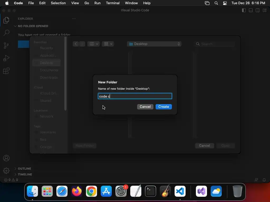Viewport: 270px width, 202px height.
Task: Open TextEdit from the Dock
Action: pyautogui.click(x=136, y=191)
